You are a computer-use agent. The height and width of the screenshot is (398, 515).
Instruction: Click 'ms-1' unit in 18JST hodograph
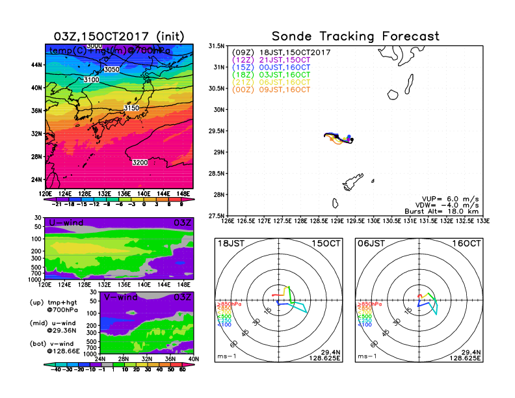[x=227, y=356]
